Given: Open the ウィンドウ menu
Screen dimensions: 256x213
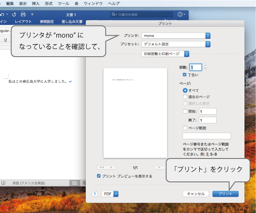Looking at the screenshot, I should 93,3.
